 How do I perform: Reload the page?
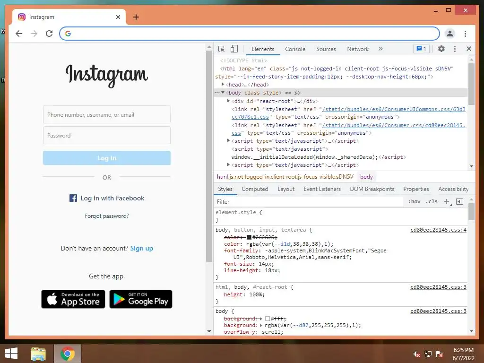click(49, 34)
